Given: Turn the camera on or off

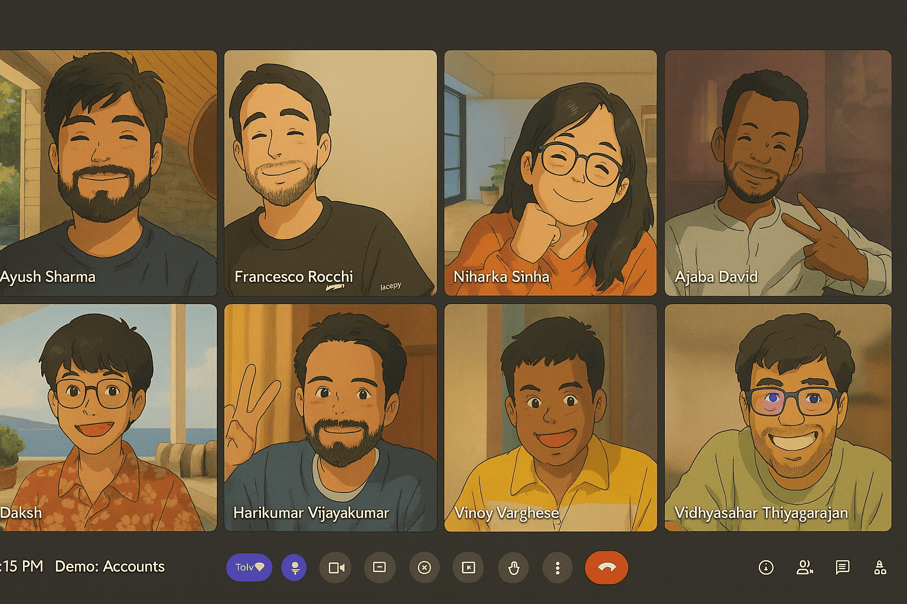Looking at the screenshot, I should (x=336, y=567).
